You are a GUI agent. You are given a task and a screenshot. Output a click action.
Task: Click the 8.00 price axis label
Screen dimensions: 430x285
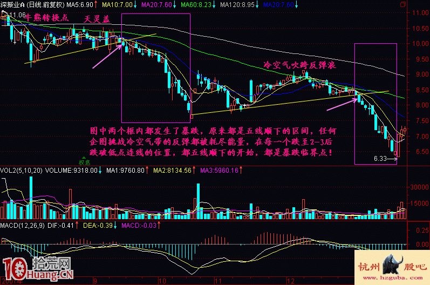coord(422,105)
